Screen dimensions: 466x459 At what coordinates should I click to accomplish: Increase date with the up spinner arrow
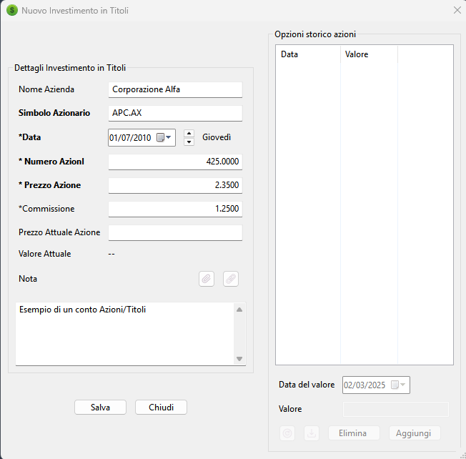pyautogui.click(x=189, y=133)
